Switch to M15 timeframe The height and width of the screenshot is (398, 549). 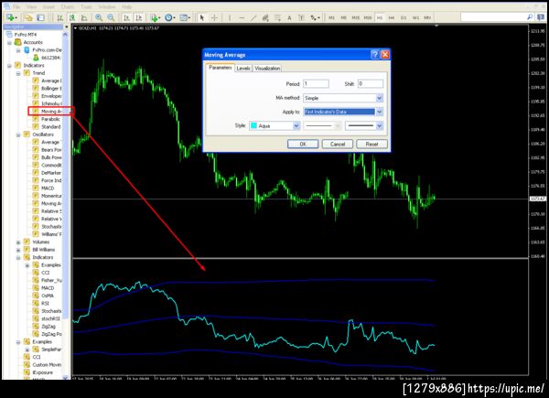coord(356,17)
